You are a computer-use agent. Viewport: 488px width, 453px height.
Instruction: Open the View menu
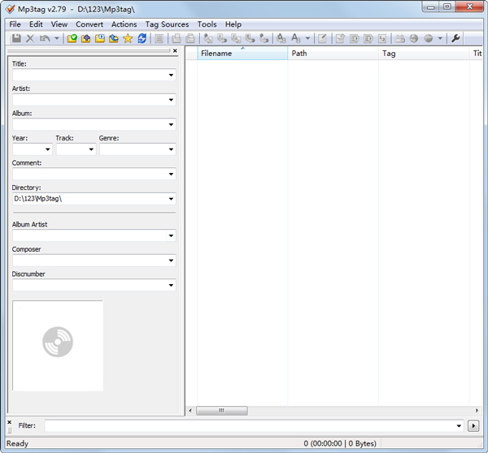click(59, 24)
